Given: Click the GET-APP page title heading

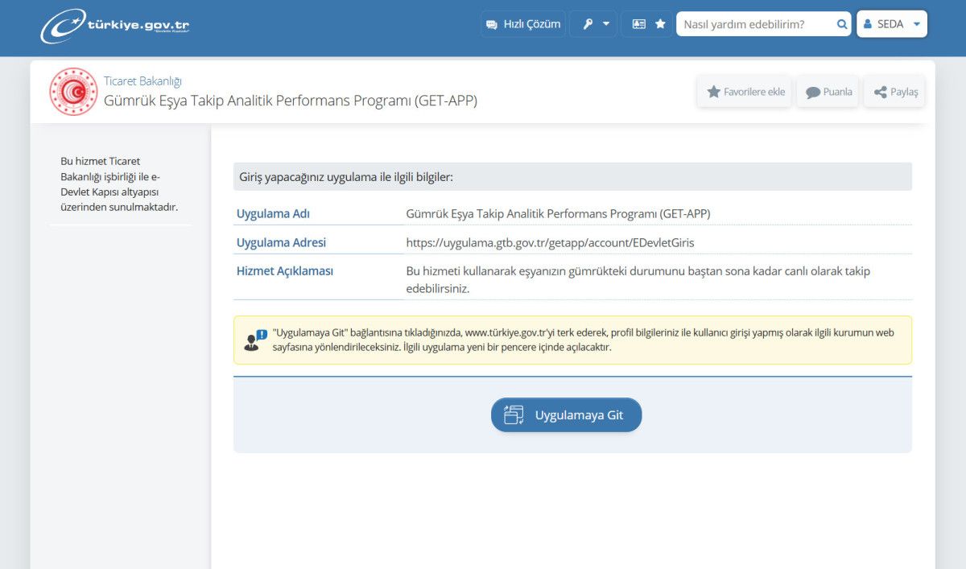Looking at the screenshot, I should pos(290,101).
